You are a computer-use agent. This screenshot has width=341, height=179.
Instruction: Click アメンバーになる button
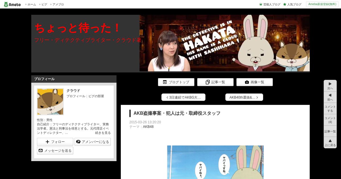[93, 142]
